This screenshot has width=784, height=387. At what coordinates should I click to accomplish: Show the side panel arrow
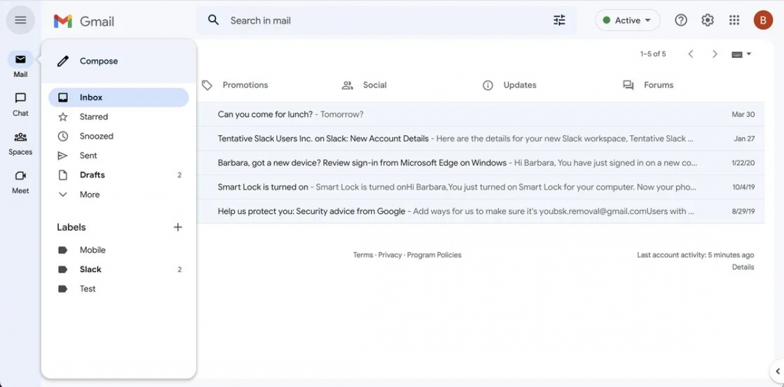click(x=777, y=371)
